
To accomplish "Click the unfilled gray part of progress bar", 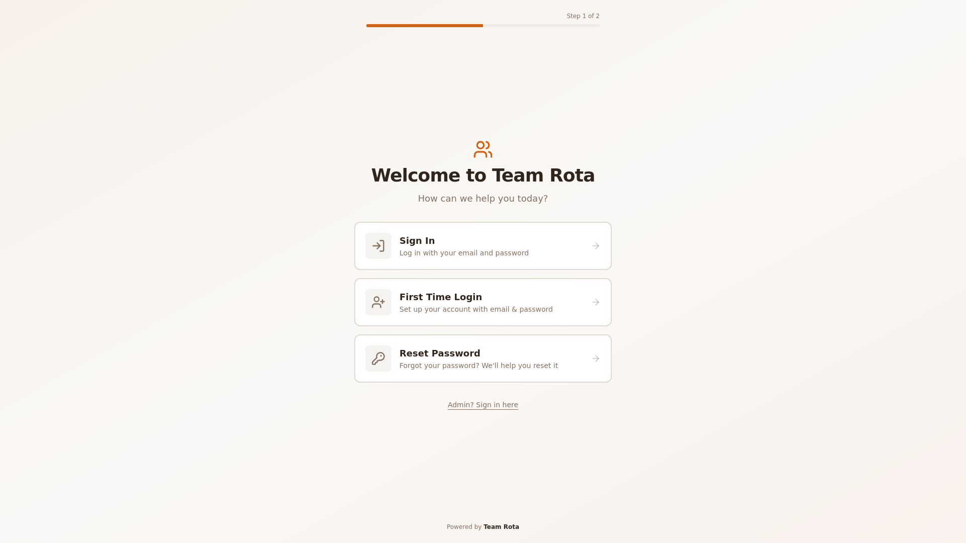I will 541,26.
